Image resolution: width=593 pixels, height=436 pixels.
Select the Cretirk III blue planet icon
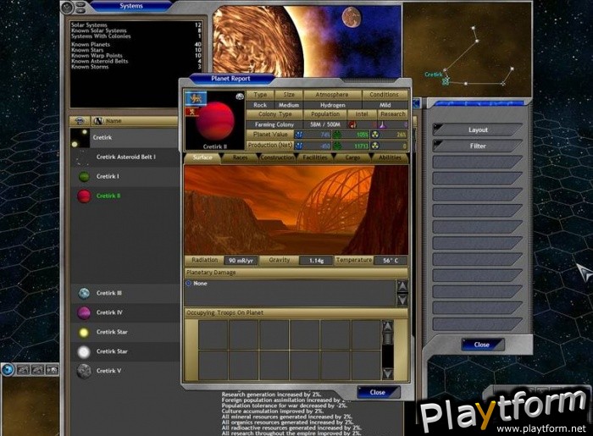click(84, 293)
